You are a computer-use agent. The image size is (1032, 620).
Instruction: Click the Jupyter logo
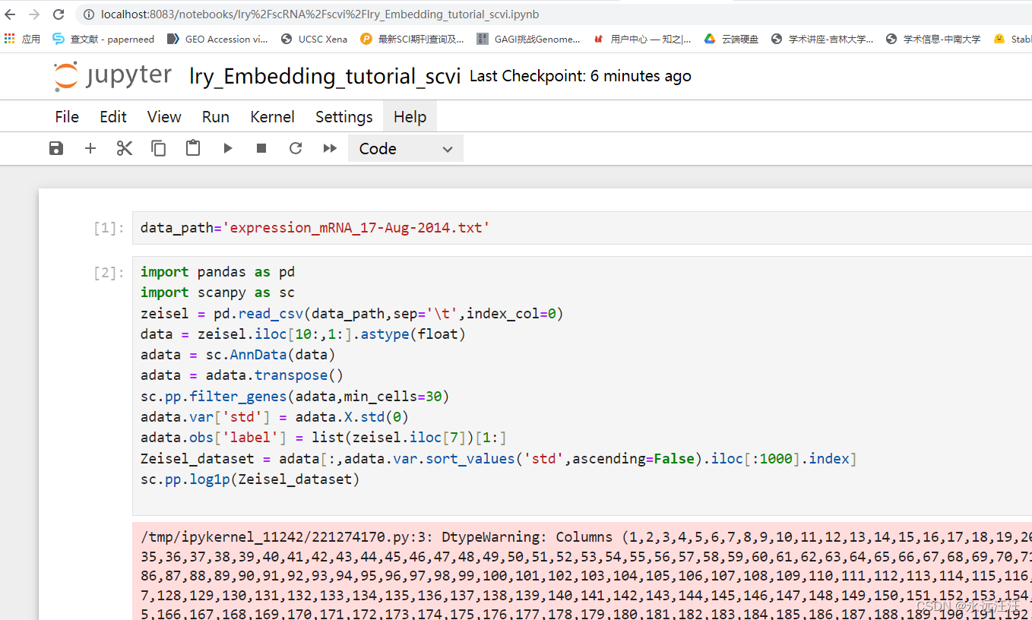coord(112,76)
